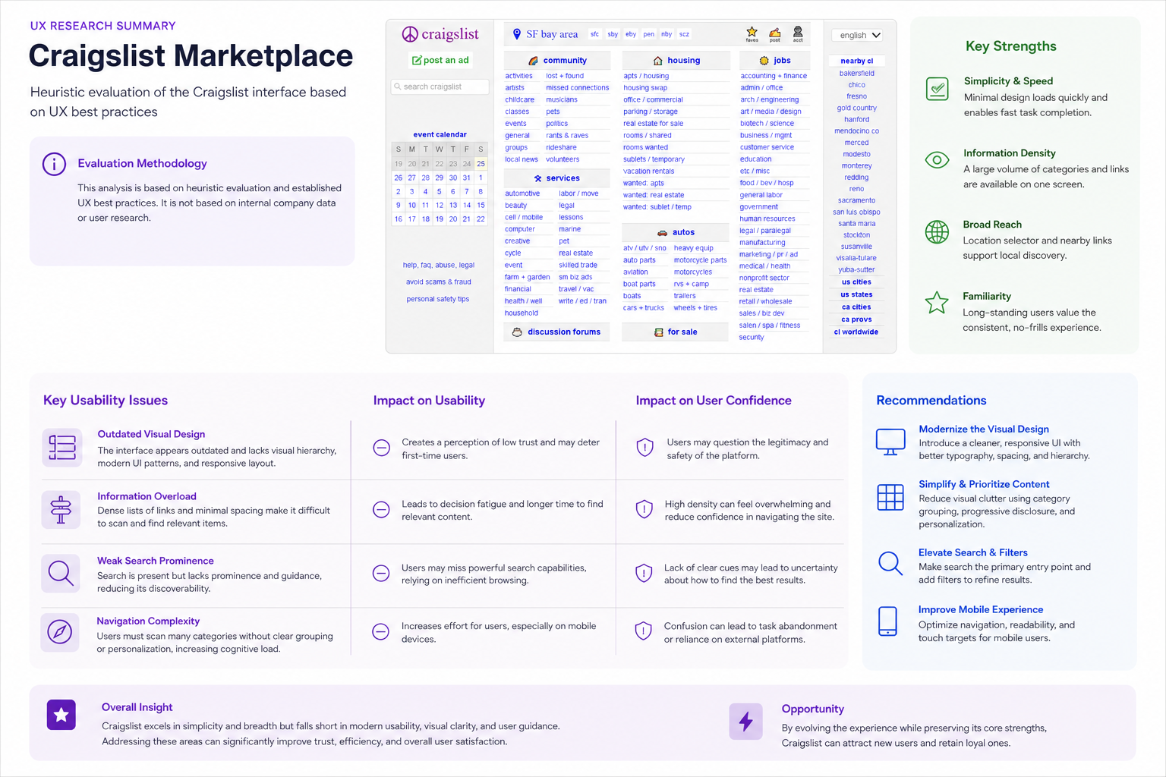Open the 'skilled trade' services link

click(x=578, y=266)
